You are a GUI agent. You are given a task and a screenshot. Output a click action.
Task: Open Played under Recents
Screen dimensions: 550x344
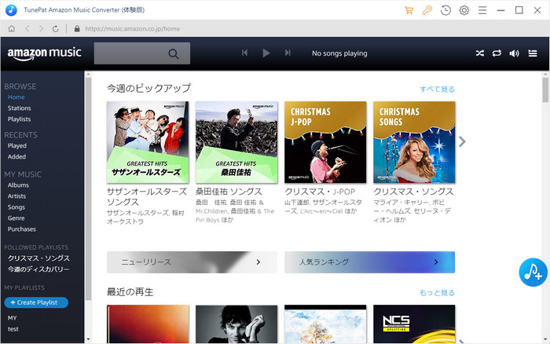[x=16, y=145]
